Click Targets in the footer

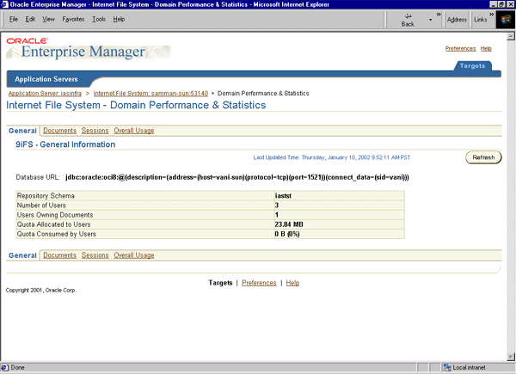pyautogui.click(x=220, y=283)
